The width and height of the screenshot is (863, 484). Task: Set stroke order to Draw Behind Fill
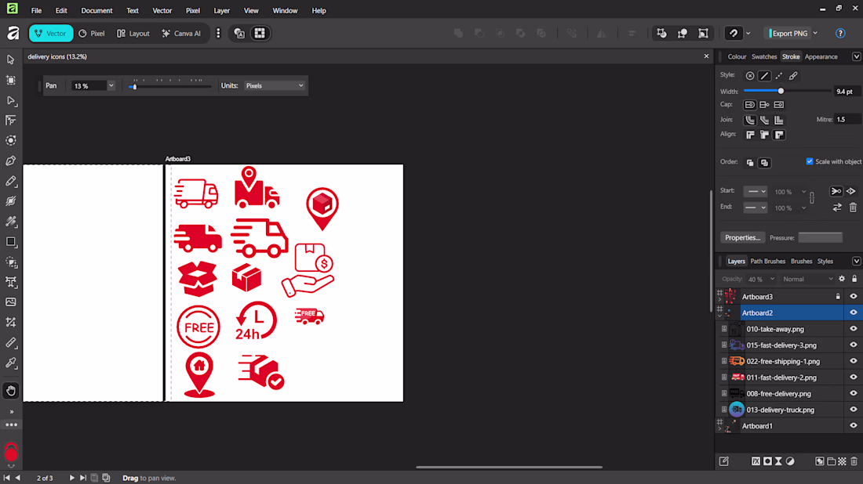click(749, 163)
